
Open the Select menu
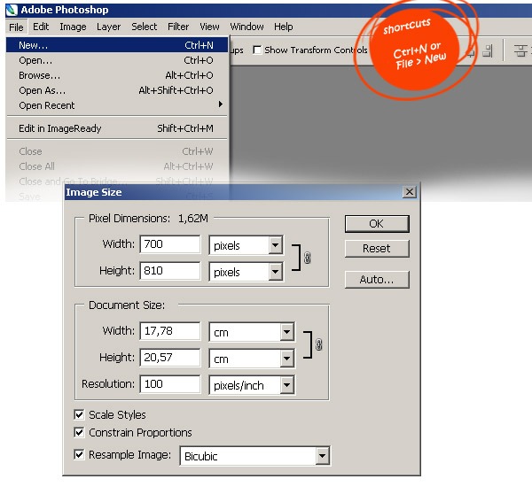click(x=145, y=27)
